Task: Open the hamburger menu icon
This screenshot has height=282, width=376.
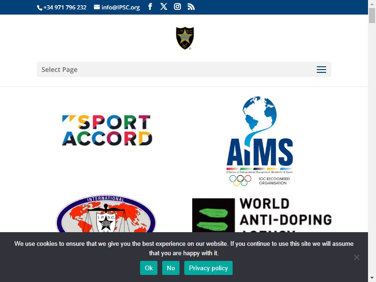Action: click(321, 70)
